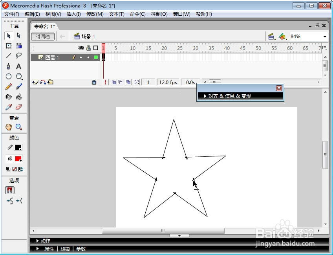Close the floating align panel
Image resolution: width=333 pixels, height=255 pixels.
[279, 88]
